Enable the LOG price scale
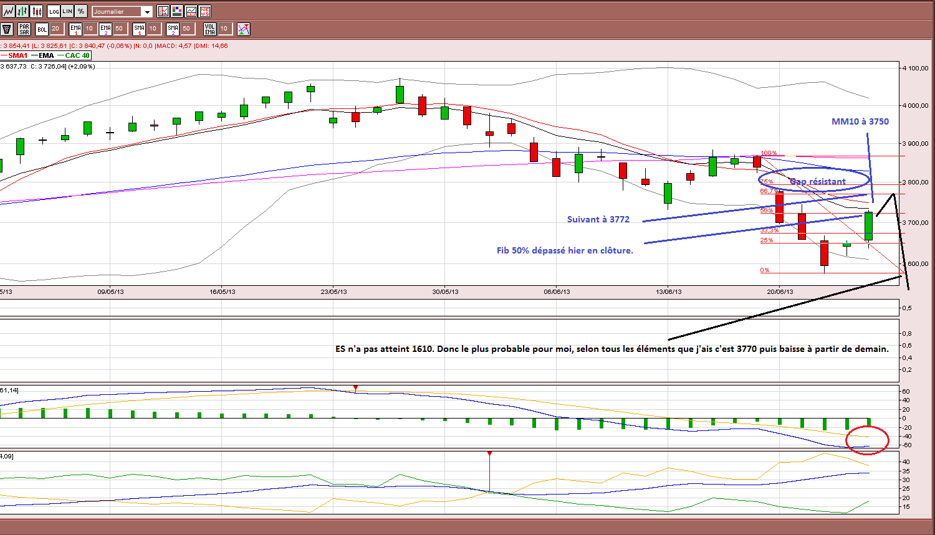Image resolution: width=935 pixels, height=535 pixels. coord(54,11)
